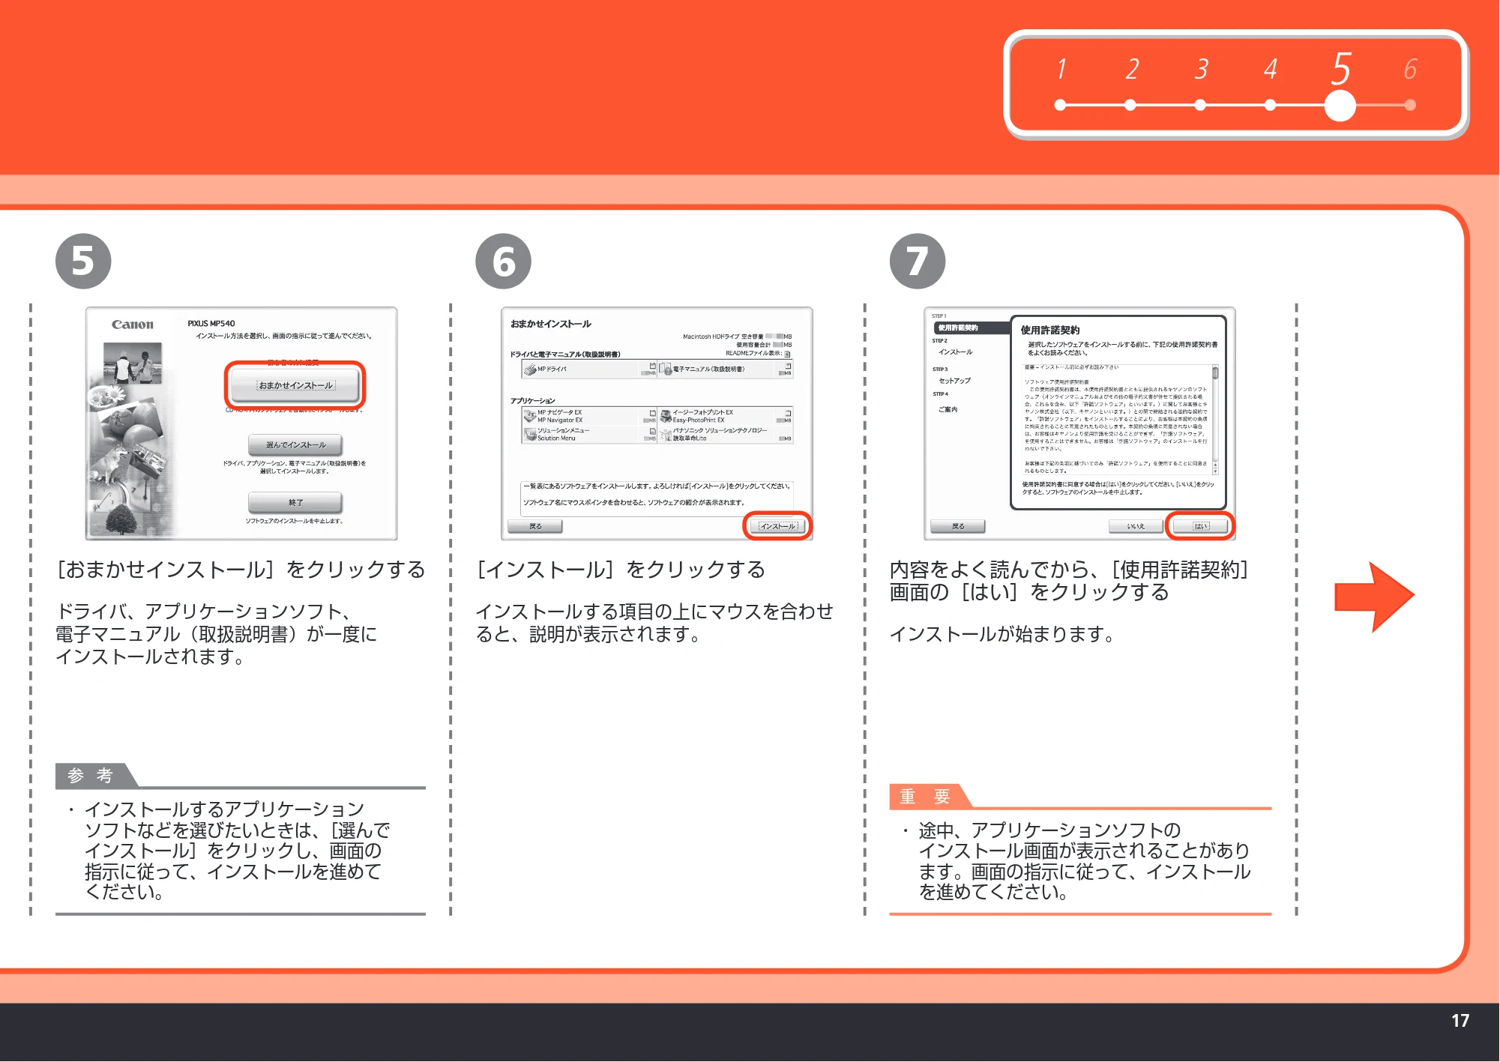Click the Solution Menu icon
The width and height of the screenshot is (1500, 1062).
click(x=530, y=434)
